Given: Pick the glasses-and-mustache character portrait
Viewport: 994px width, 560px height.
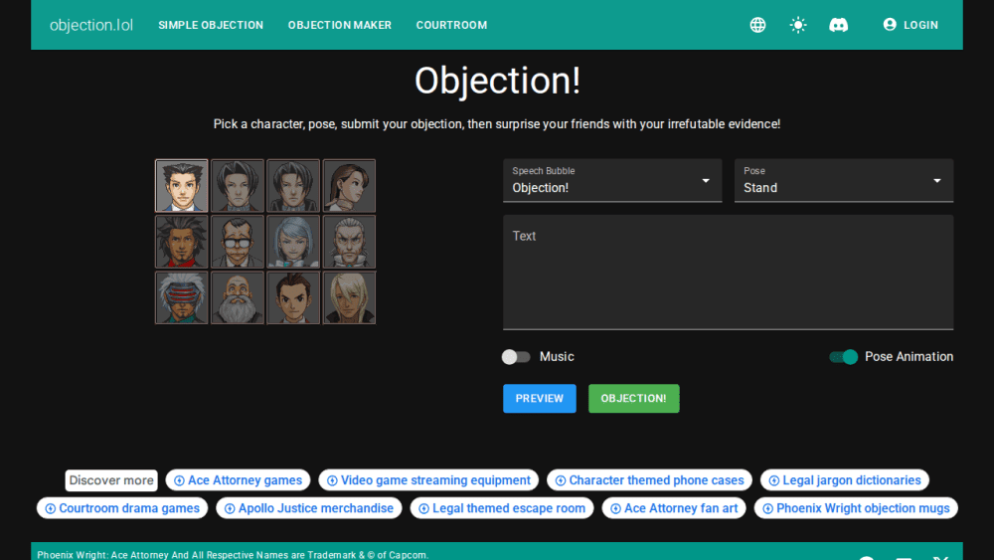Looking at the screenshot, I should (238, 242).
